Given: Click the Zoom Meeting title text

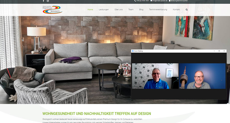Looking at the screenshot, I should click(x=138, y=51).
